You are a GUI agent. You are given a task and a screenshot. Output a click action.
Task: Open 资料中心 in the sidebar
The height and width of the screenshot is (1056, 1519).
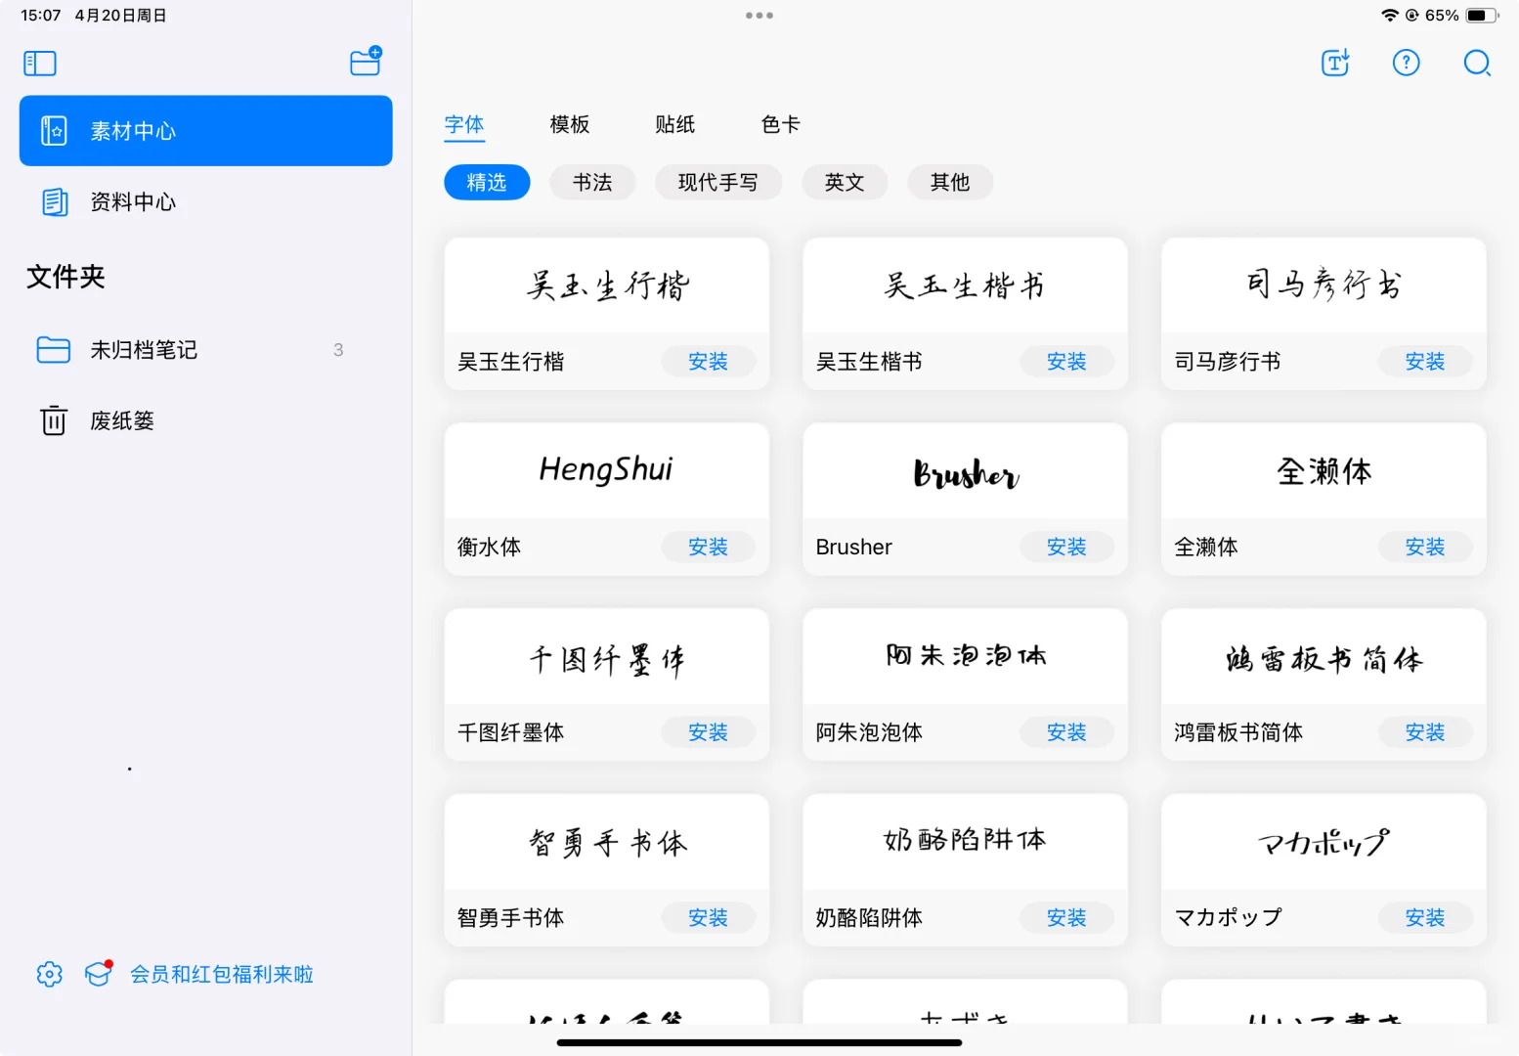pos(206,202)
